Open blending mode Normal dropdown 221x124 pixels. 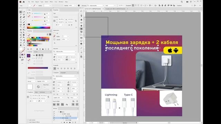point(32,81)
